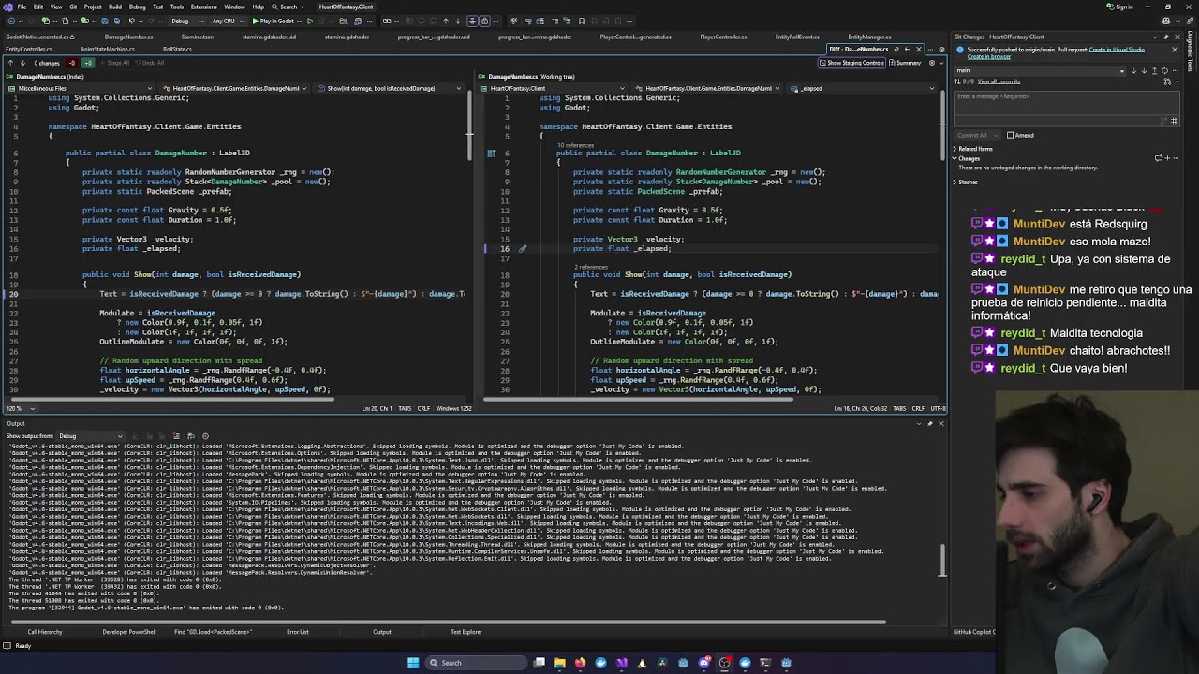Close the push success notification bar
This screenshot has width=1199, height=674.
(1174, 50)
